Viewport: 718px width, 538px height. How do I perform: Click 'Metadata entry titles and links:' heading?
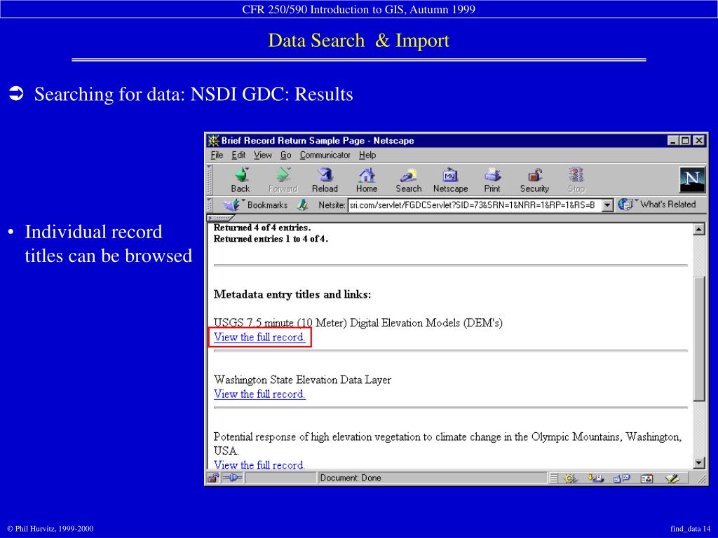(x=292, y=294)
